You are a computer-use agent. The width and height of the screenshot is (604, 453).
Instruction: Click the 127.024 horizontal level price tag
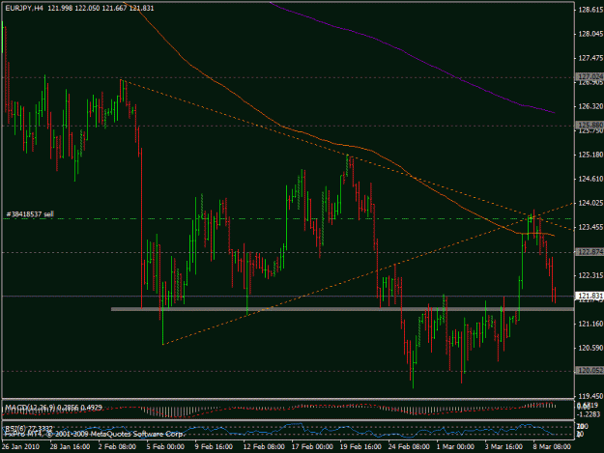click(x=590, y=76)
